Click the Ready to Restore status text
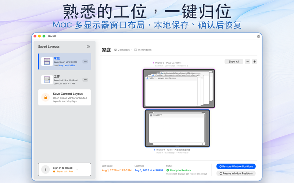The height and width of the screenshot is (183, 294). tap(180, 170)
